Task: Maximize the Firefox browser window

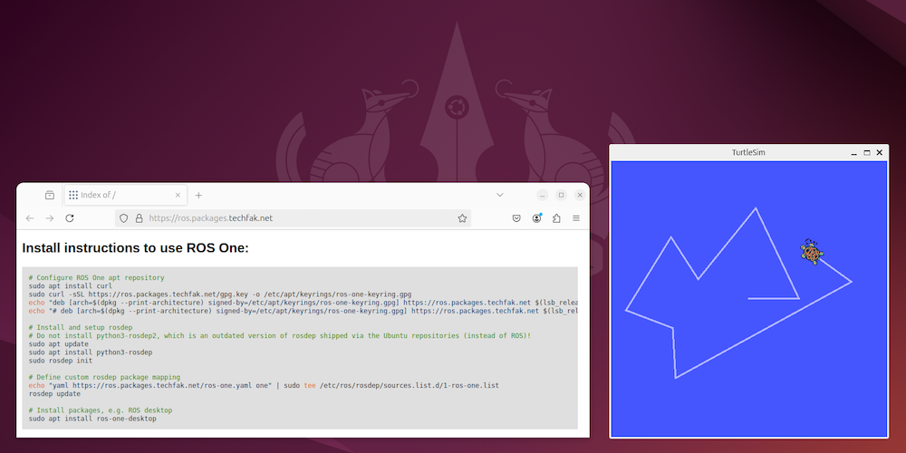Action: point(561,196)
